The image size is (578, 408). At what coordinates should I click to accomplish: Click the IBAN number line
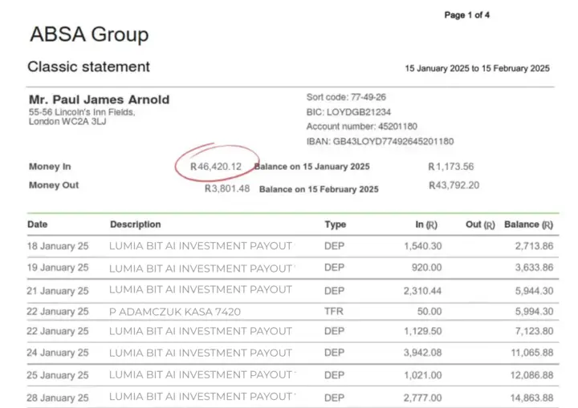[380, 141]
